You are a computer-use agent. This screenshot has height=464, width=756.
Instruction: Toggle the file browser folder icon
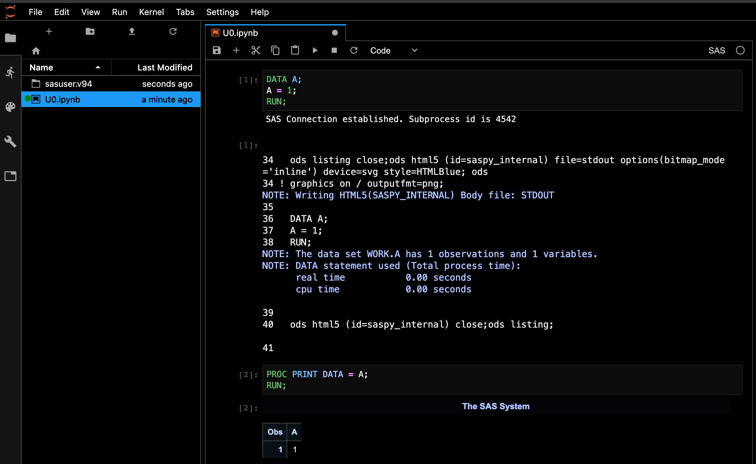(x=10, y=38)
